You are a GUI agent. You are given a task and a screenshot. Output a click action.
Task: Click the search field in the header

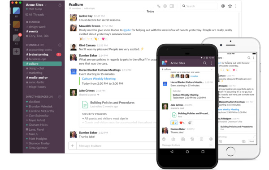(199, 6)
